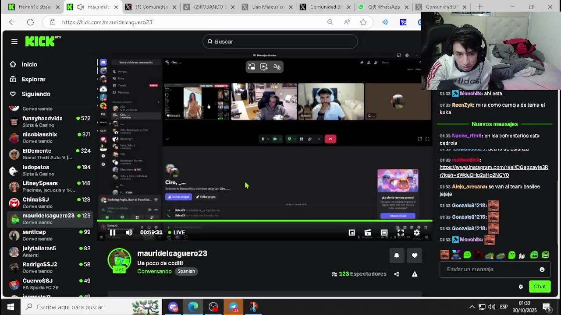This screenshot has width=561, height=315.
Task: Click the Nuevos mensajes chat indicator
Action: pyautogui.click(x=494, y=124)
